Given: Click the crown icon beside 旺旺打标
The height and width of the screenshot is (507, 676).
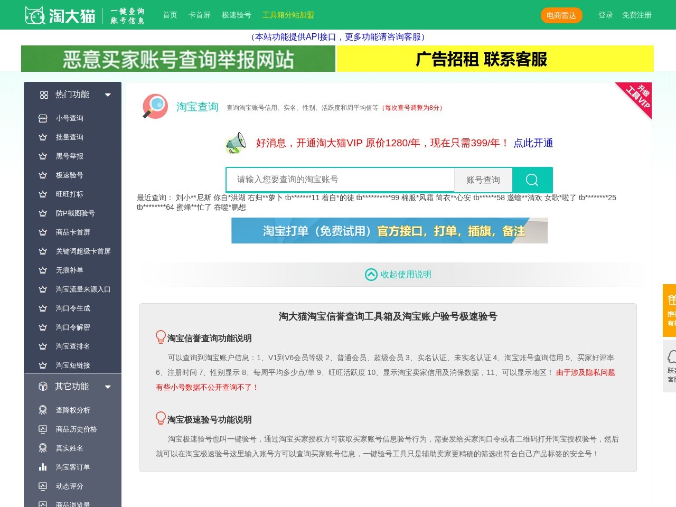Looking at the screenshot, I should pos(43,194).
